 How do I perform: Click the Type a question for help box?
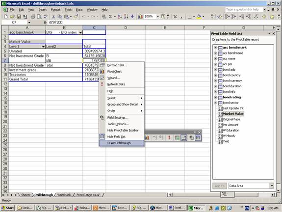pyautogui.click(x=244, y=9)
